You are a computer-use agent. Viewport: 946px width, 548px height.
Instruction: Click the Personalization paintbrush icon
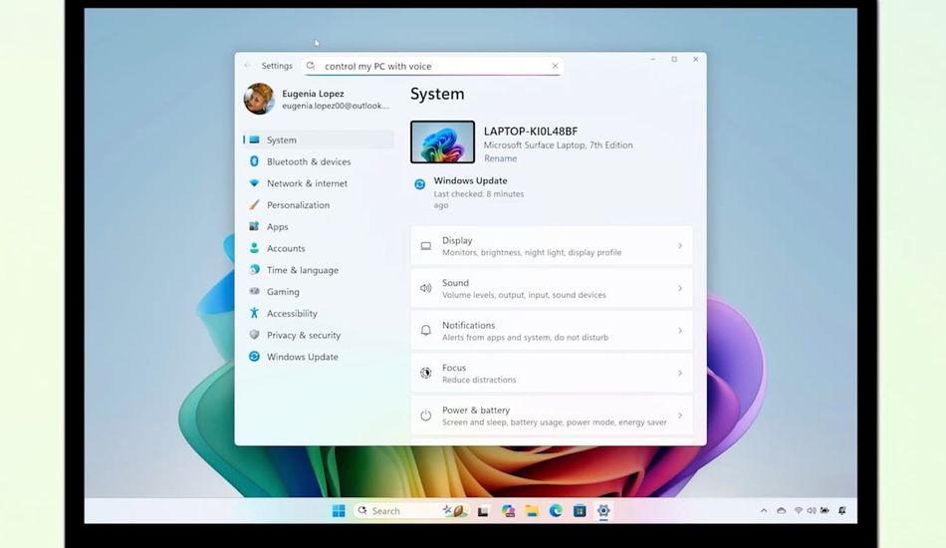coord(254,205)
